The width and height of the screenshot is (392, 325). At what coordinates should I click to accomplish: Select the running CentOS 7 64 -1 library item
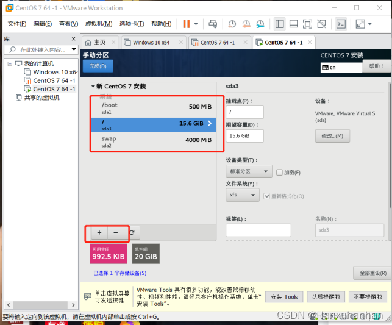pyautogui.click(x=49, y=89)
